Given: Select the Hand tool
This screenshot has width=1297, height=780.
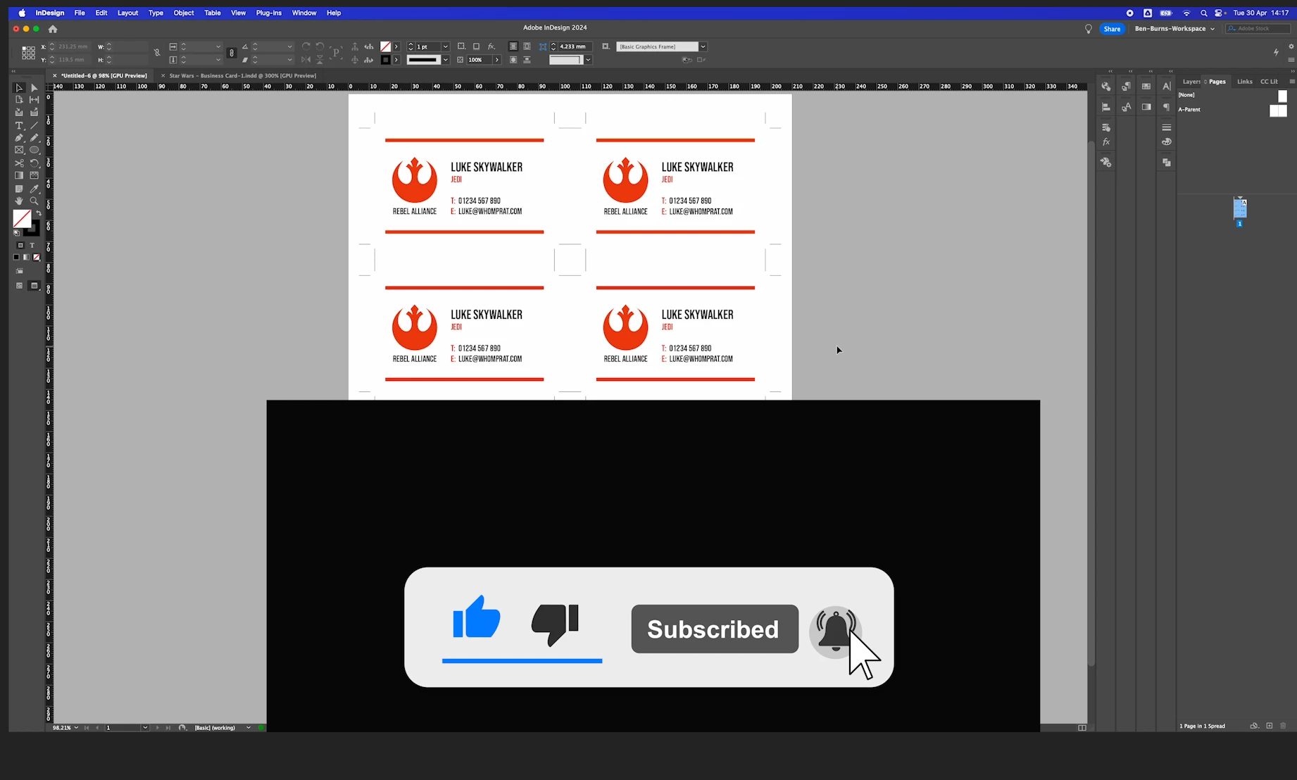Looking at the screenshot, I should pos(19,201).
